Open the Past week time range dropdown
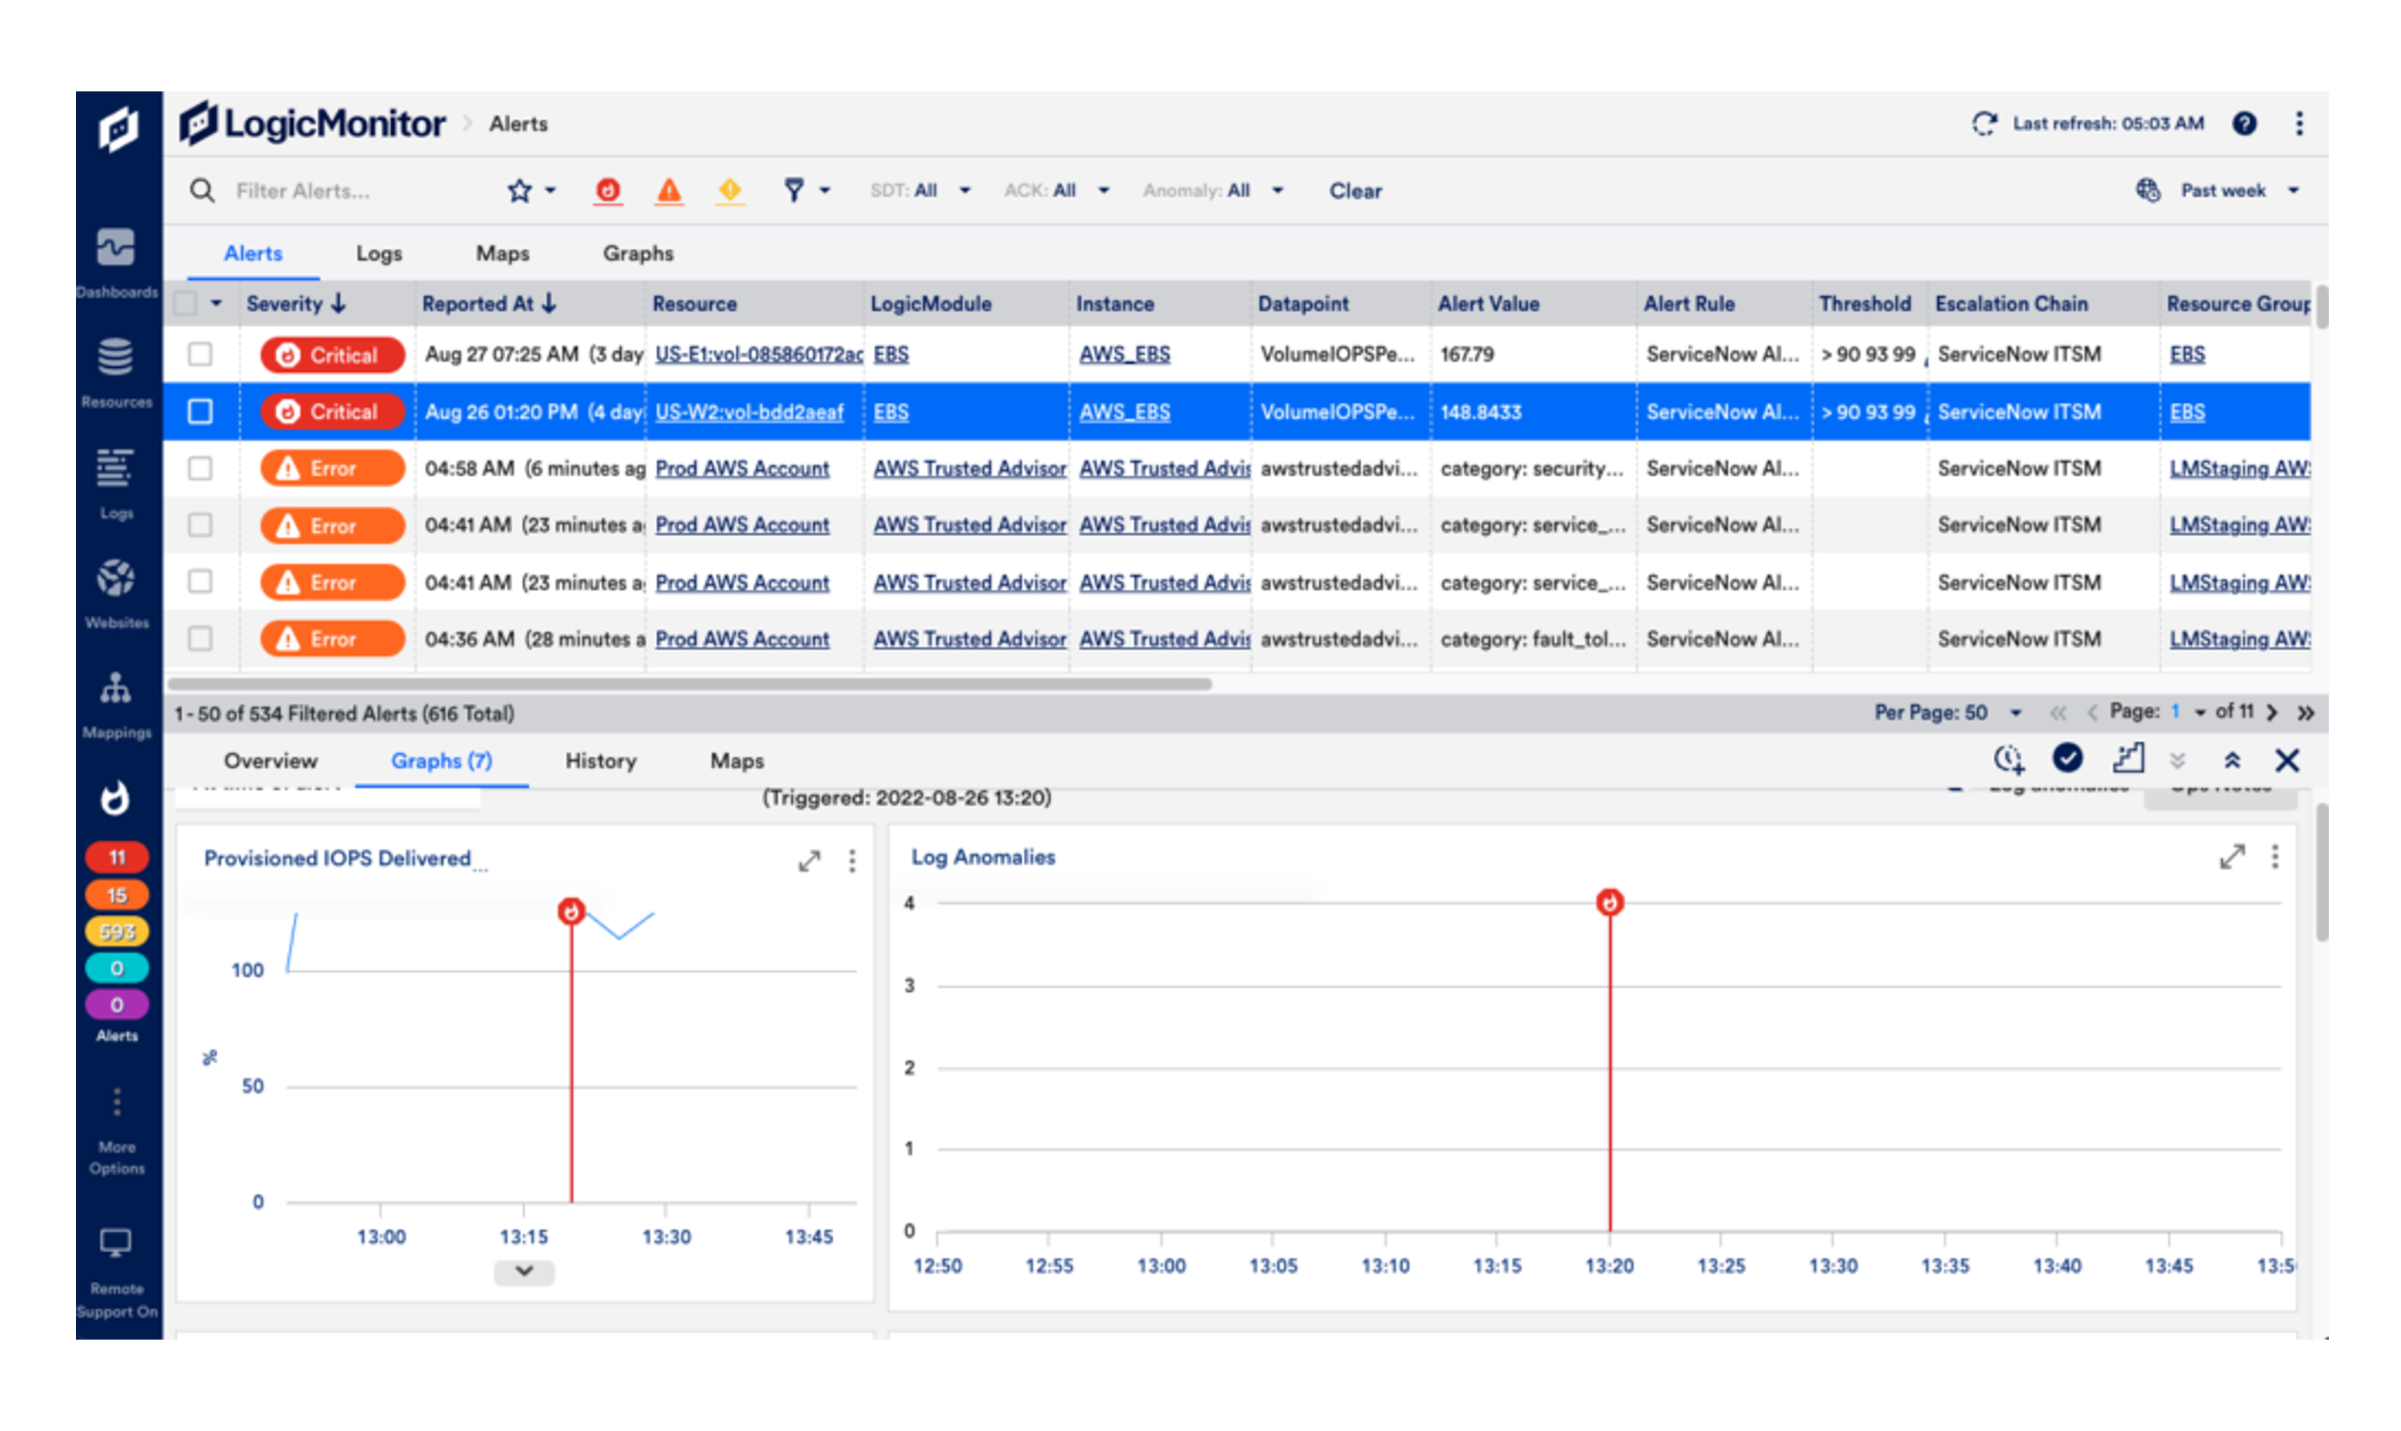Viewport: 2401px width, 1431px height. pos(2240,191)
